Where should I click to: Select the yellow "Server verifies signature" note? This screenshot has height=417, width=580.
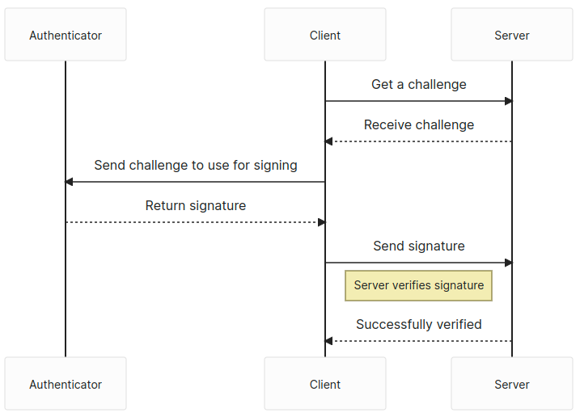pyautogui.click(x=418, y=285)
